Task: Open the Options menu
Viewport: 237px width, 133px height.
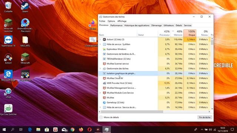Action: point(111,21)
